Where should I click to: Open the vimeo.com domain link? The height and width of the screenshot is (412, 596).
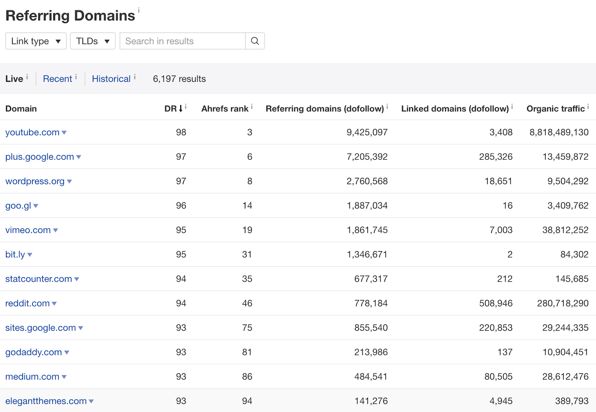[28, 230]
